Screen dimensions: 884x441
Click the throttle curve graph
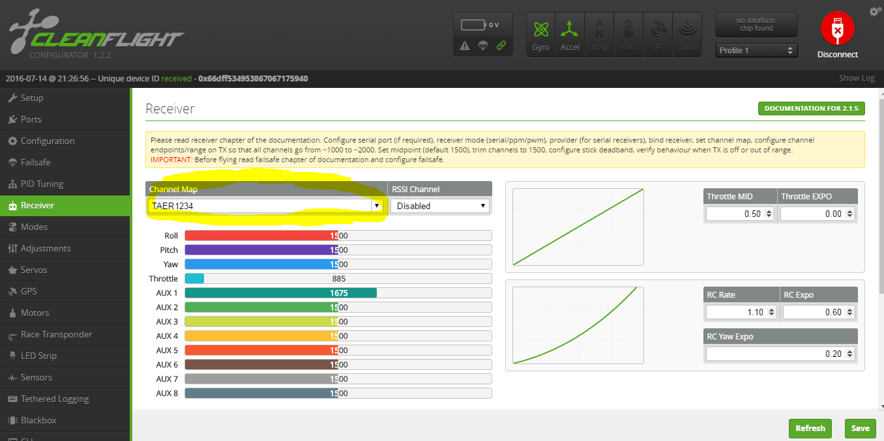[x=578, y=227]
